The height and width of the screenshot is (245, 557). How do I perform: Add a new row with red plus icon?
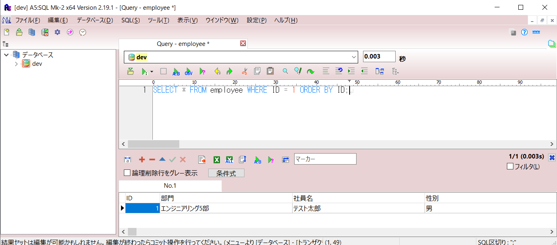coord(142,160)
